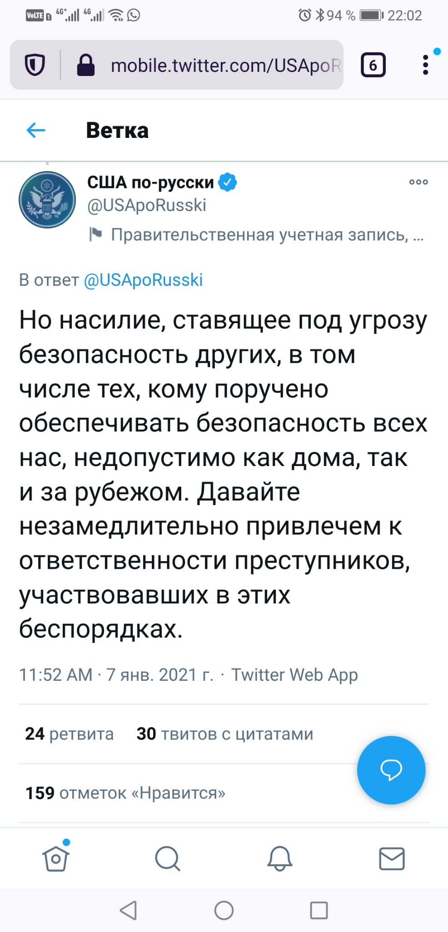Image resolution: width=448 pixels, height=932 pixels.
Task: Open the tweet's three-dot options menu
Action: (418, 182)
